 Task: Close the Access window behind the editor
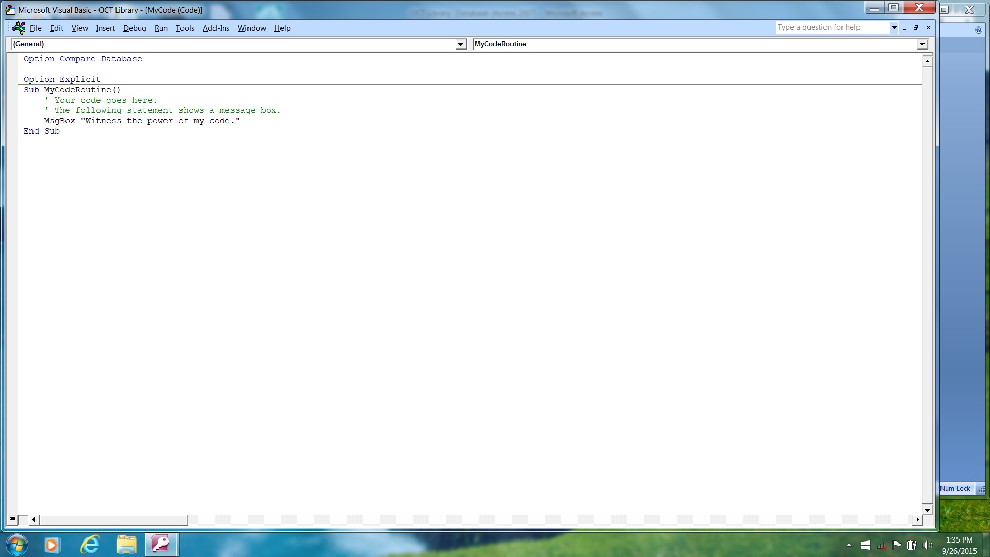point(969,9)
